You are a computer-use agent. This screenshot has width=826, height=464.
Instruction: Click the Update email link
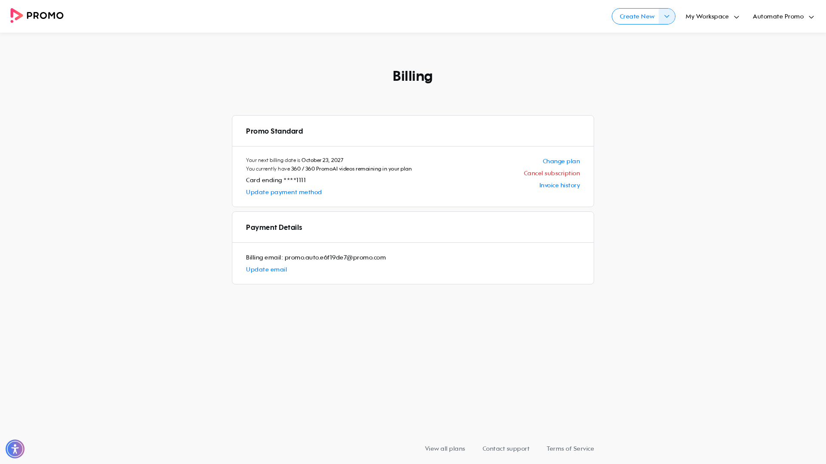tap(266, 270)
